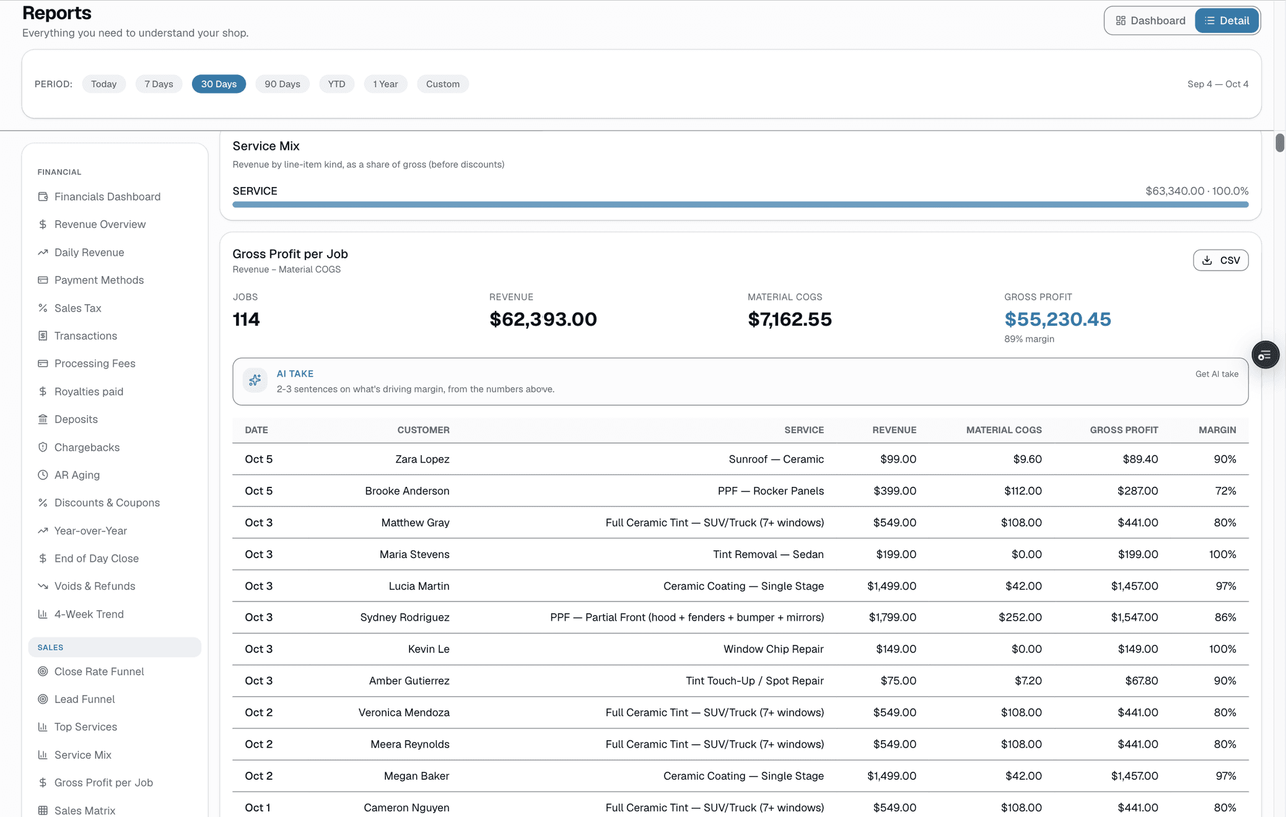Click the AI Take sparkle icon
The image size is (1286, 817).
point(255,381)
